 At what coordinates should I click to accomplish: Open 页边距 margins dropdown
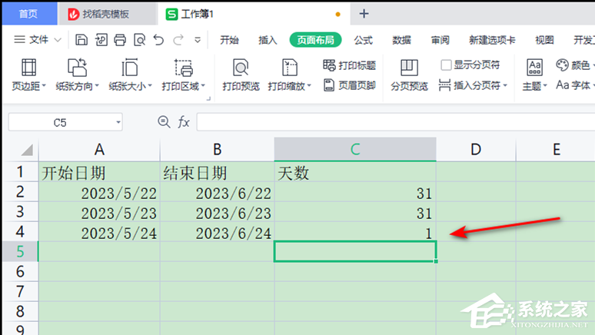[x=28, y=75]
